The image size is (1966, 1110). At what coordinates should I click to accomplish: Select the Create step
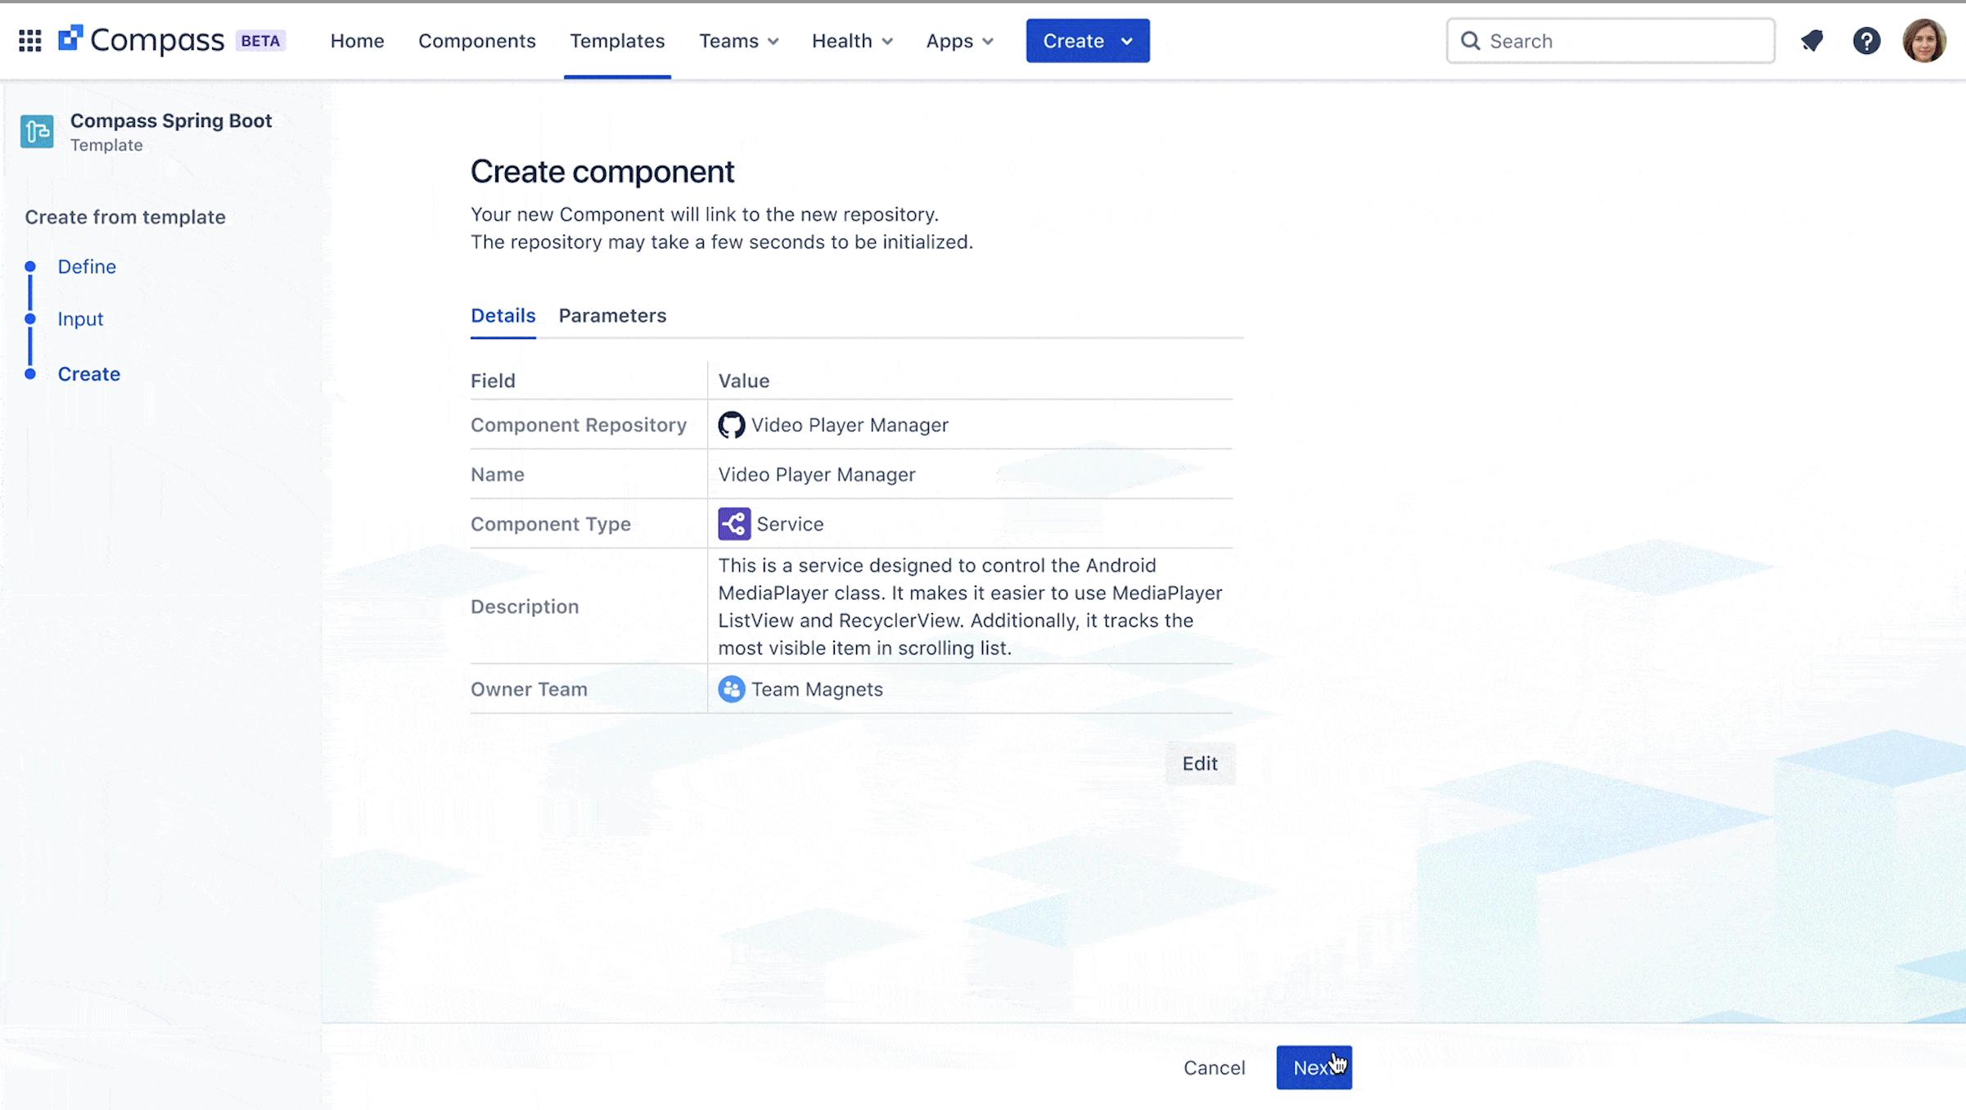[88, 374]
